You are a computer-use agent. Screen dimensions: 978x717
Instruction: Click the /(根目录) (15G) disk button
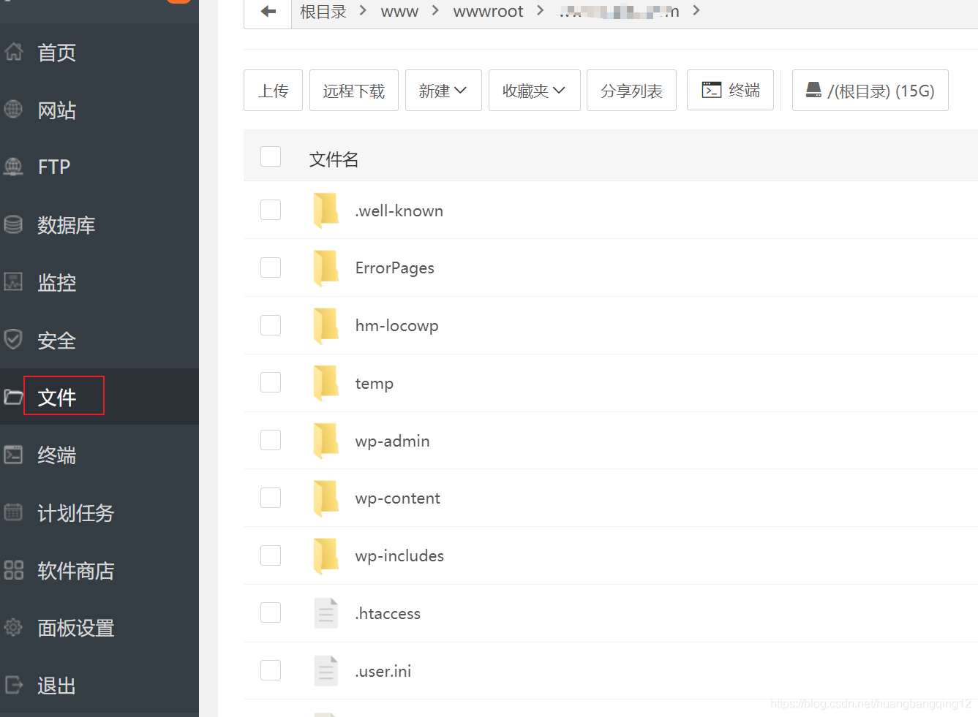[870, 91]
